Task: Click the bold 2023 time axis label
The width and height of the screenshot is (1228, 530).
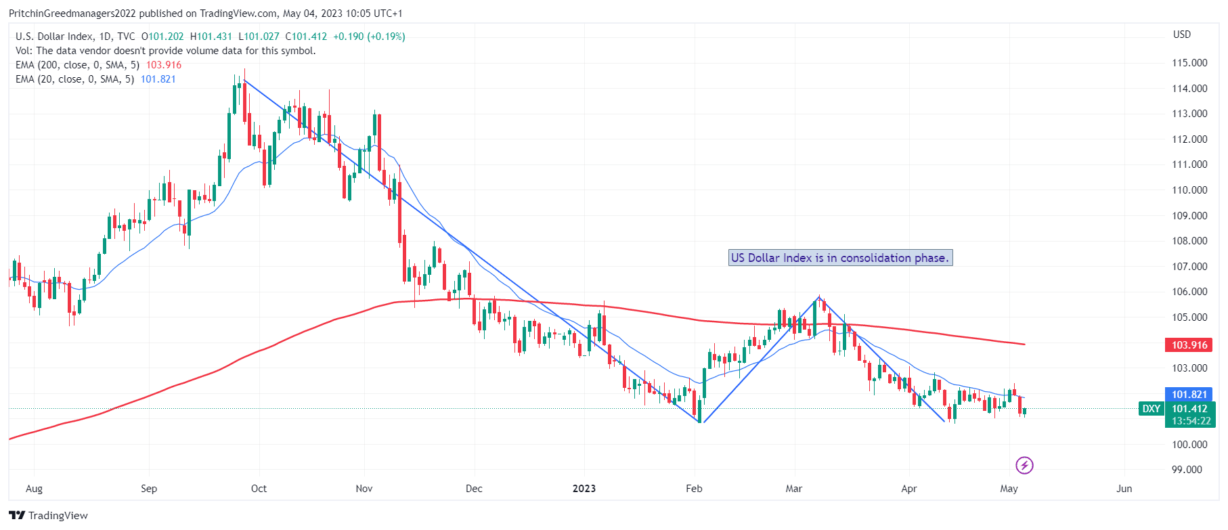Action: [x=584, y=489]
